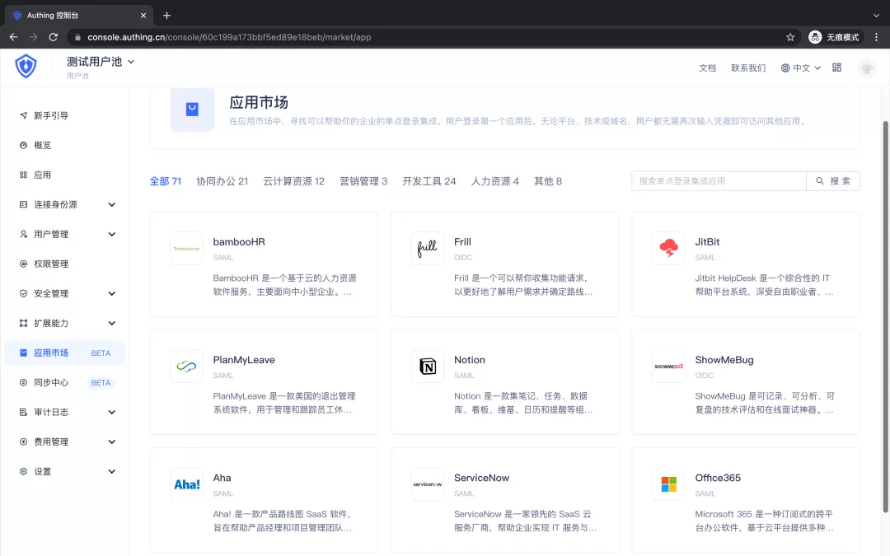This screenshot has height=556, width=890.
Task: Click the 权限管理 sidebar icon
Action: [23, 264]
